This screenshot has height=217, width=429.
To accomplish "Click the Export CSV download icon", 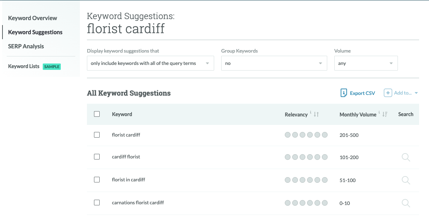I will [x=343, y=93].
